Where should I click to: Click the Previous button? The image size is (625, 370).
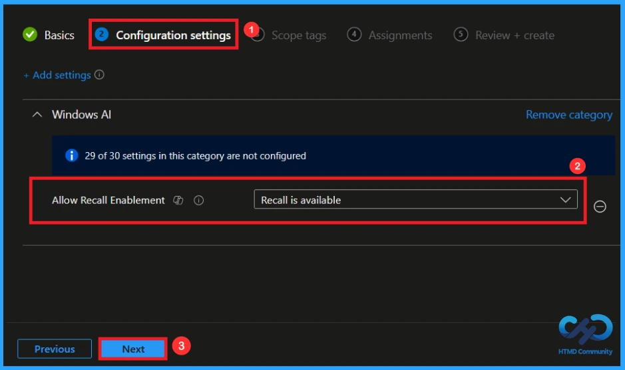tap(55, 349)
